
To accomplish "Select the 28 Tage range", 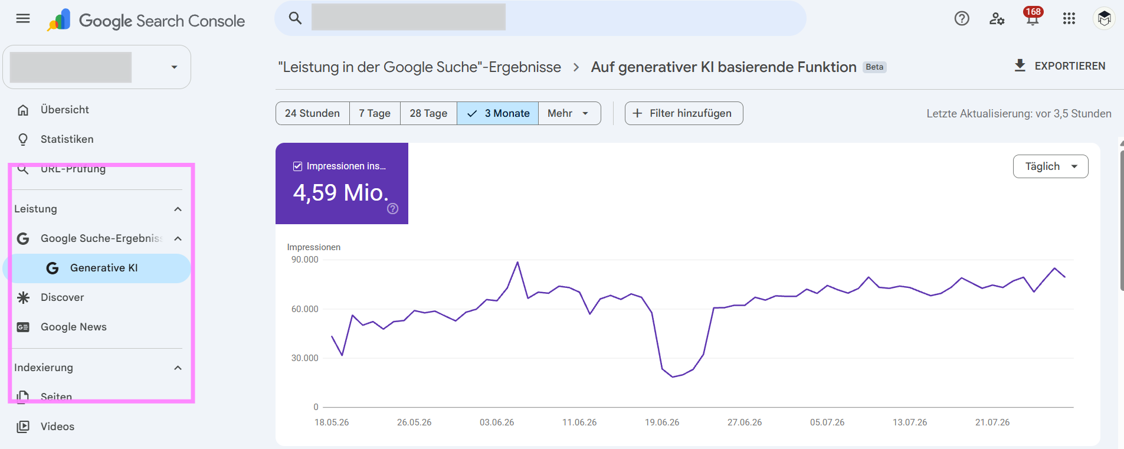I will (428, 113).
